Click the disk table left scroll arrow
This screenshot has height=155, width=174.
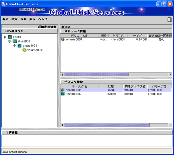click(62, 125)
